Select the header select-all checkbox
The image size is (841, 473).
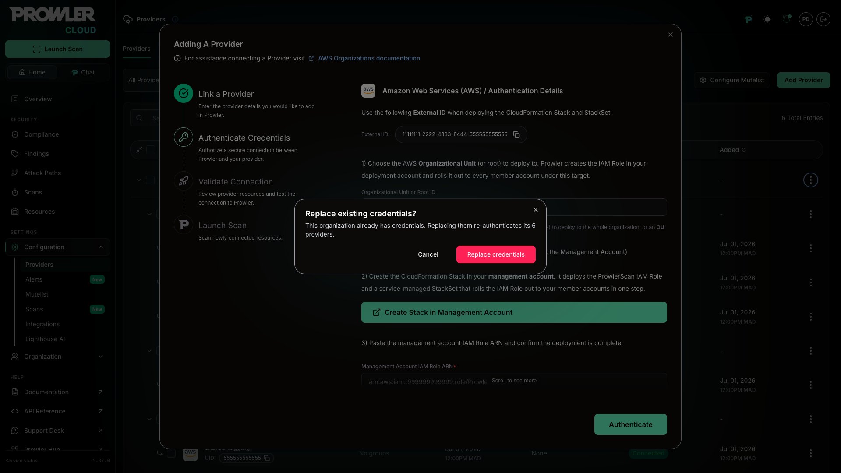point(151,150)
